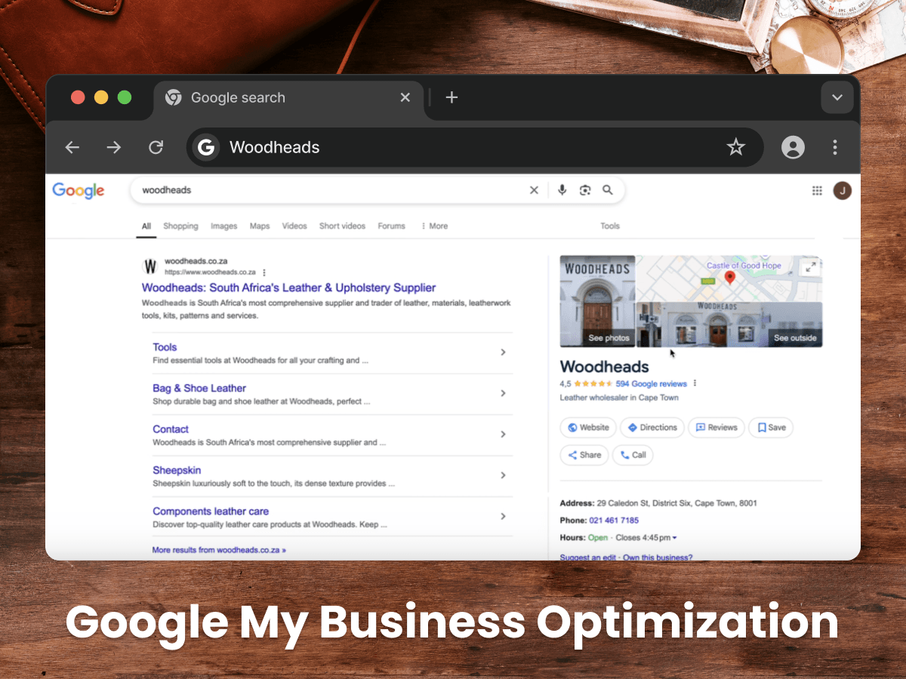
Task: Open the tab list dropdown arrow
Action: pyautogui.click(x=837, y=97)
